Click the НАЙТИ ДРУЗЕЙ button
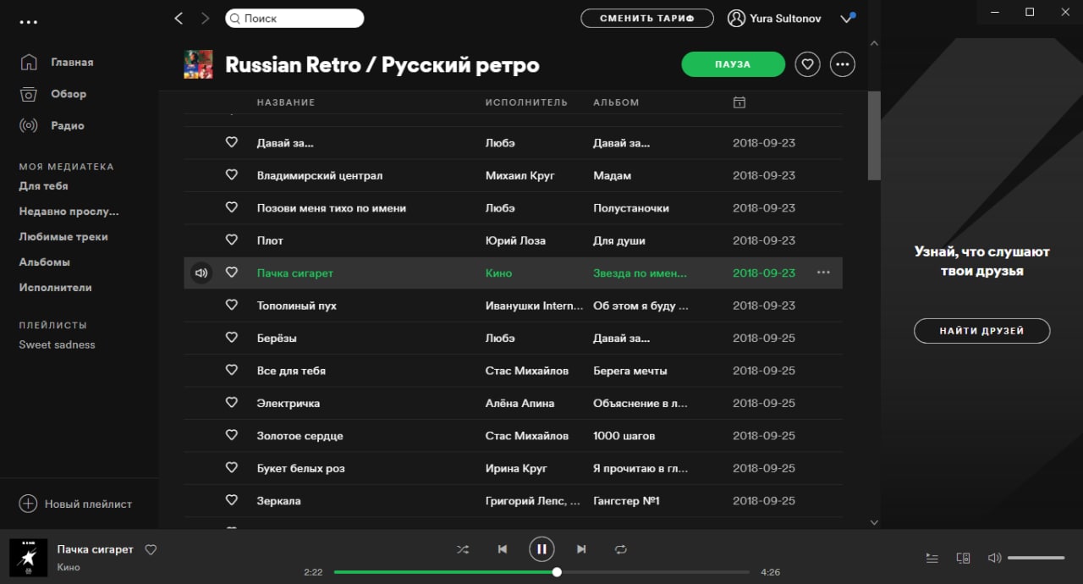Image resolution: width=1083 pixels, height=584 pixels. point(981,331)
